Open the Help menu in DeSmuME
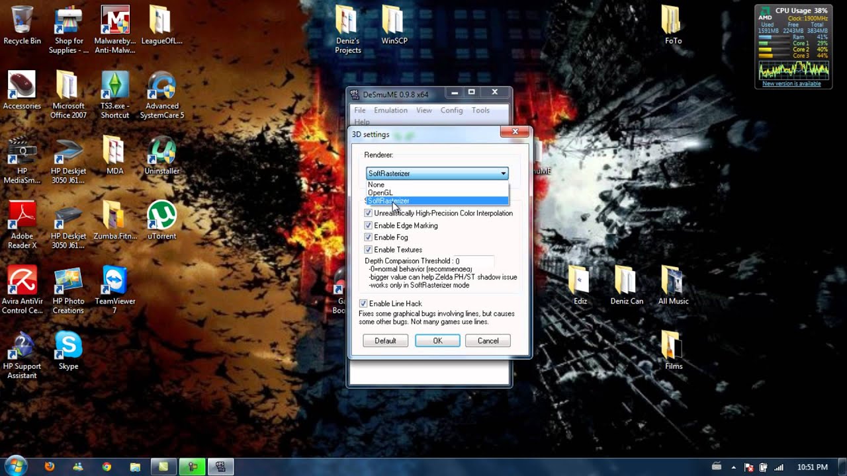This screenshot has width=847, height=476. (361, 122)
